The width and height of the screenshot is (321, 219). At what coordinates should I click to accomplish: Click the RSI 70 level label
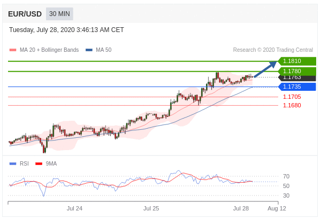point(286,176)
